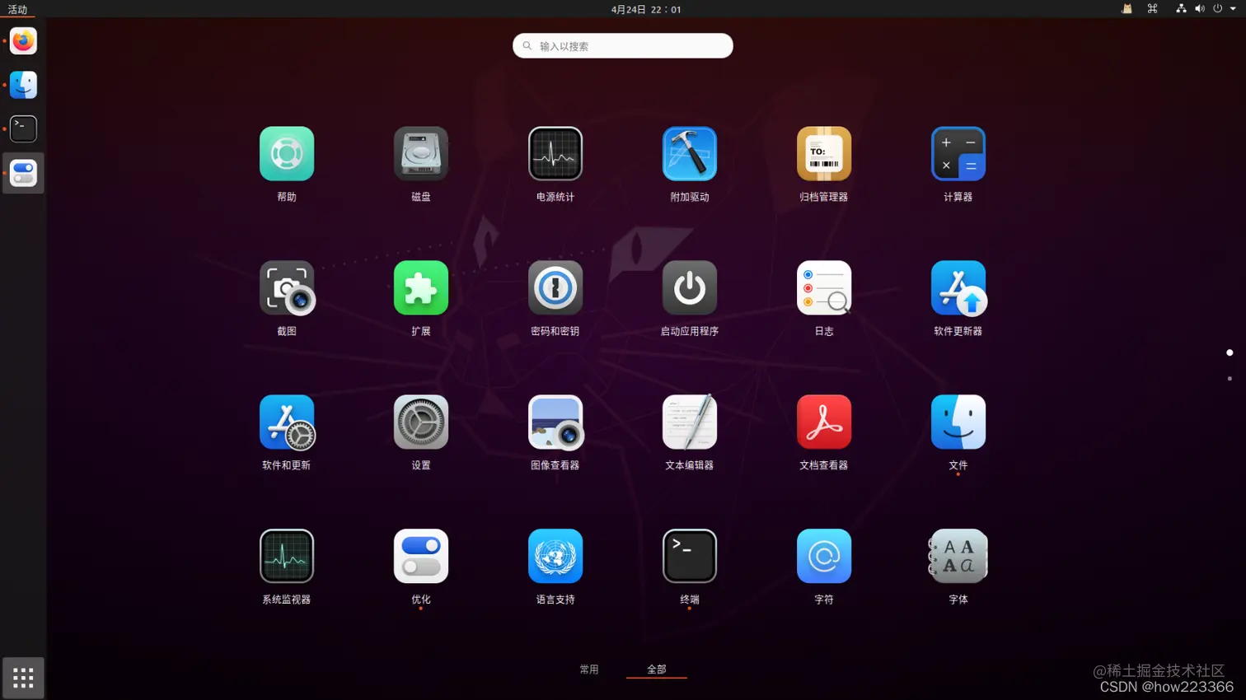Go to second app page dot
This screenshot has height=700, width=1246.
tap(1230, 379)
